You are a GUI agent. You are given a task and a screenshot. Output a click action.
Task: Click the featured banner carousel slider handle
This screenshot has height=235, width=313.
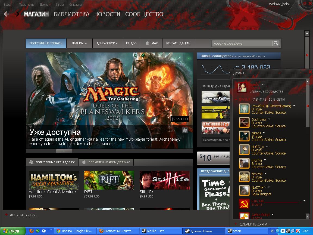[64, 151]
